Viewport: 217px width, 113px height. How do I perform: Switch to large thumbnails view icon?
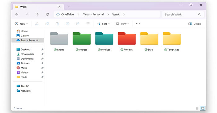coord(203,108)
